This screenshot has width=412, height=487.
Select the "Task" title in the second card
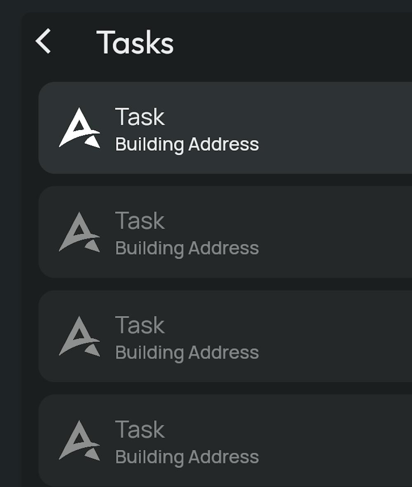[140, 221]
